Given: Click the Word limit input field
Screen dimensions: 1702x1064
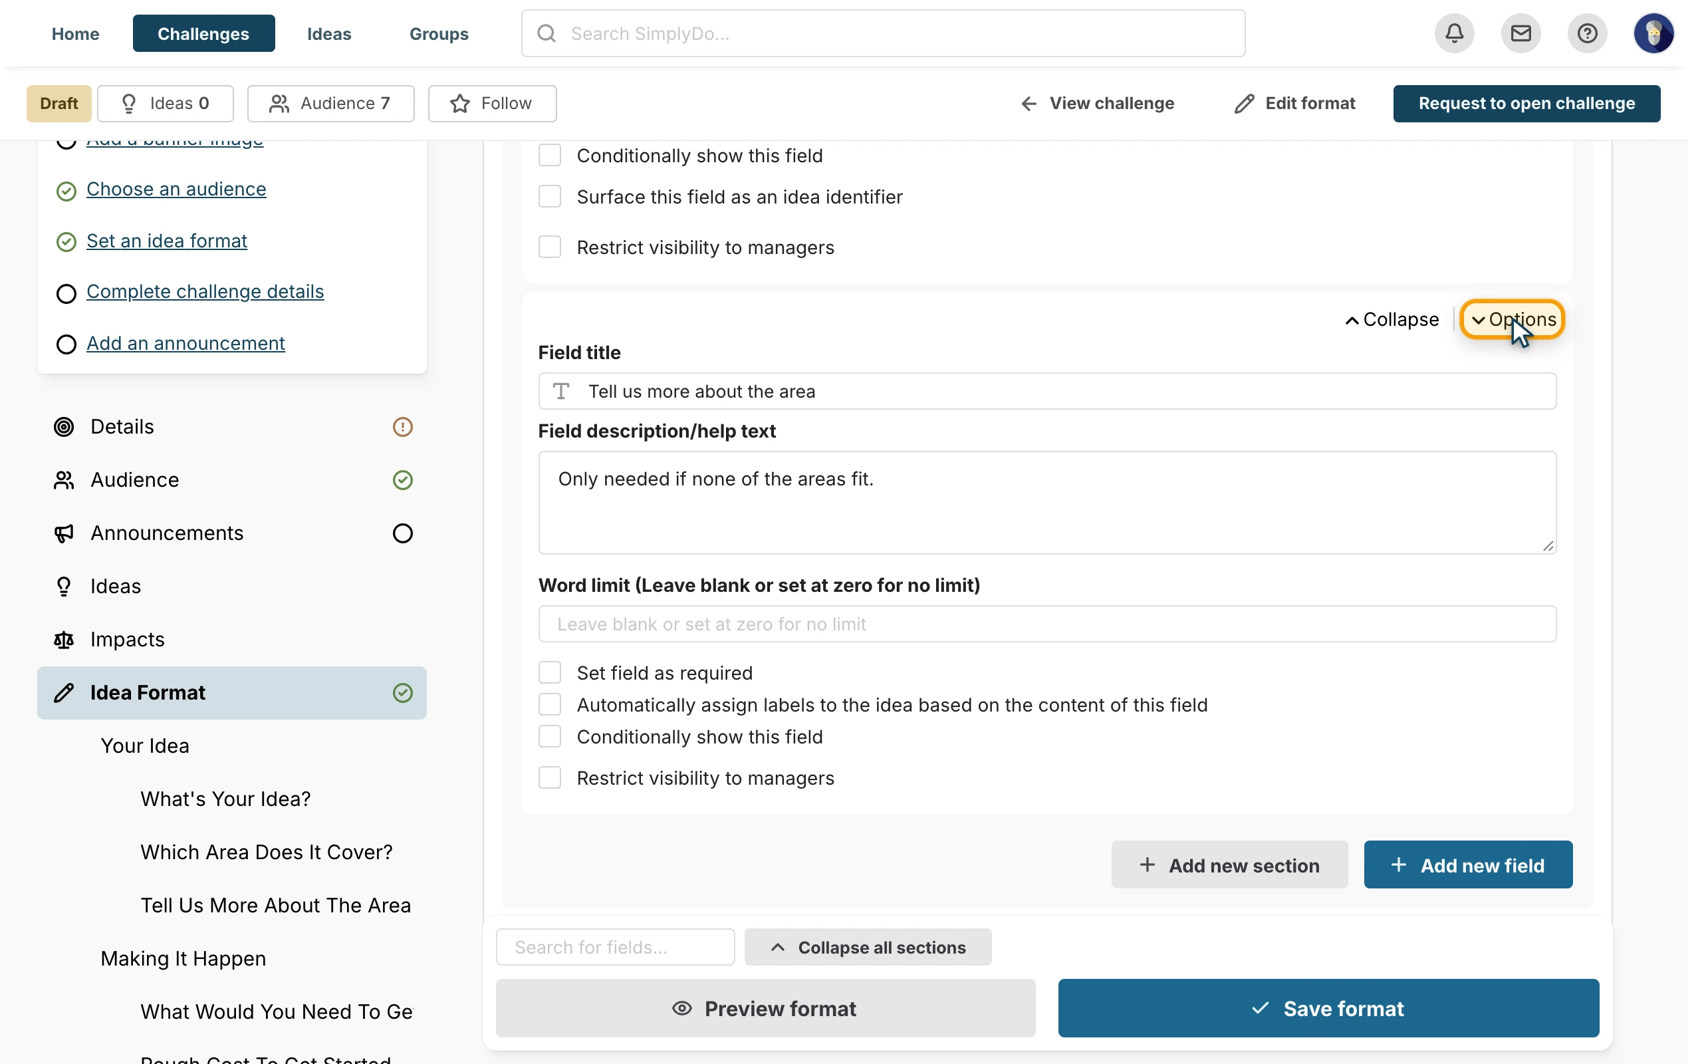Looking at the screenshot, I should pos(1047,624).
